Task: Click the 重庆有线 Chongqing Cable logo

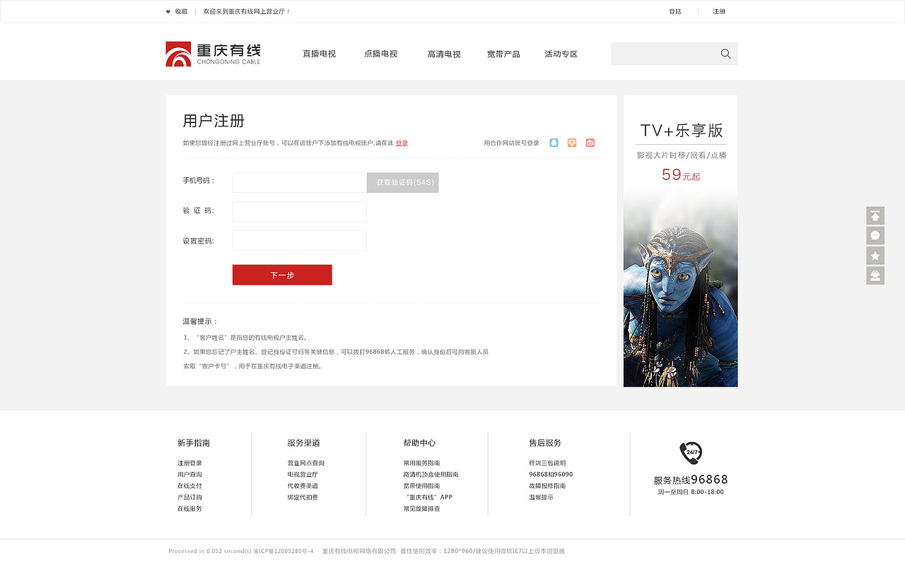Action: coord(213,54)
